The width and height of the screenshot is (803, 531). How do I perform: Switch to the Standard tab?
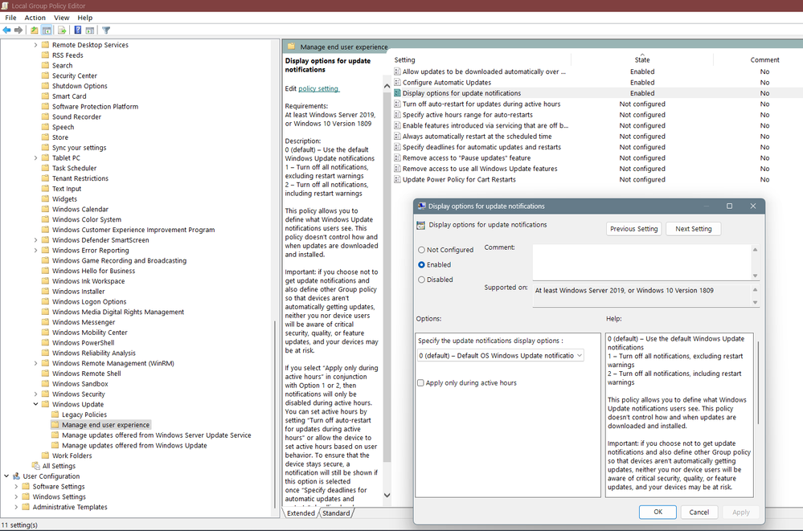click(x=336, y=513)
